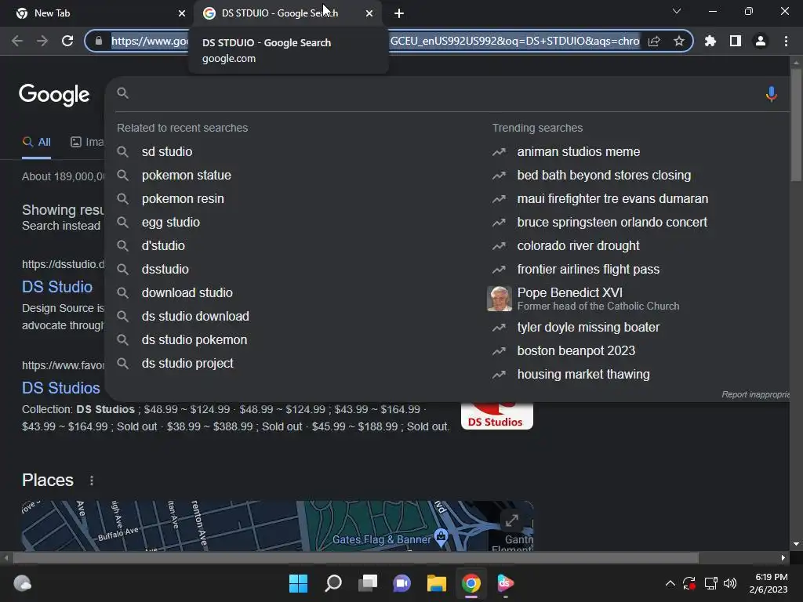Choose suggestion 'ds studio pokemon'
This screenshot has width=803, height=602.
[x=194, y=340]
